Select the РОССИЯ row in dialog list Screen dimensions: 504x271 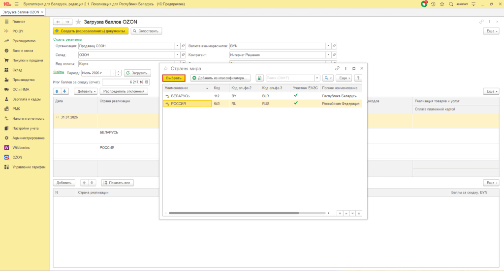pyautogui.click(x=262, y=104)
